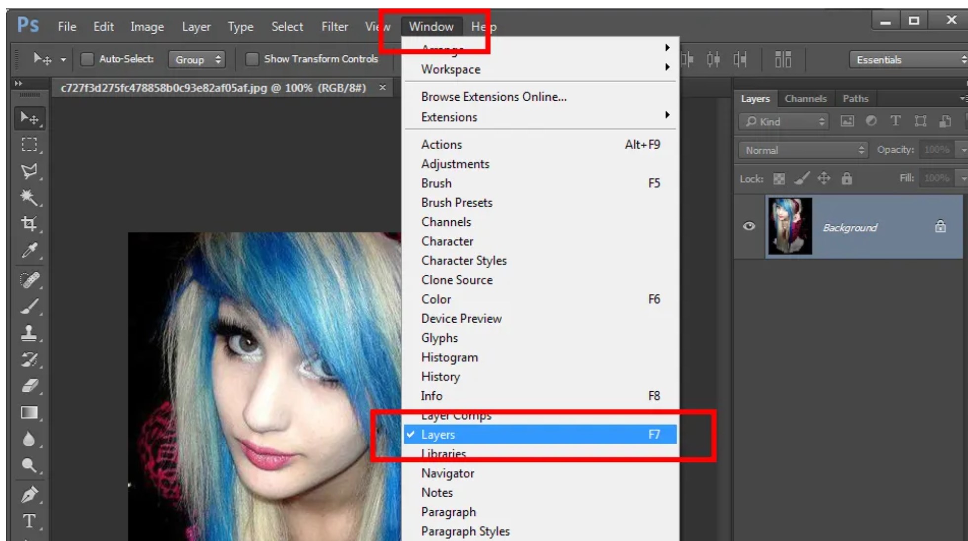Switch to the Channels tab
The image size is (968, 541).
coord(805,98)
